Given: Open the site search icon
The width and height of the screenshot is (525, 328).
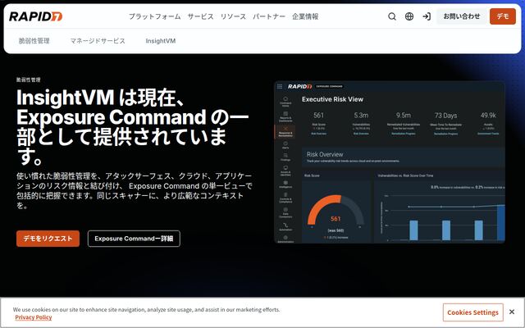Looking at the screenshot, I should [x=392, y=16].
